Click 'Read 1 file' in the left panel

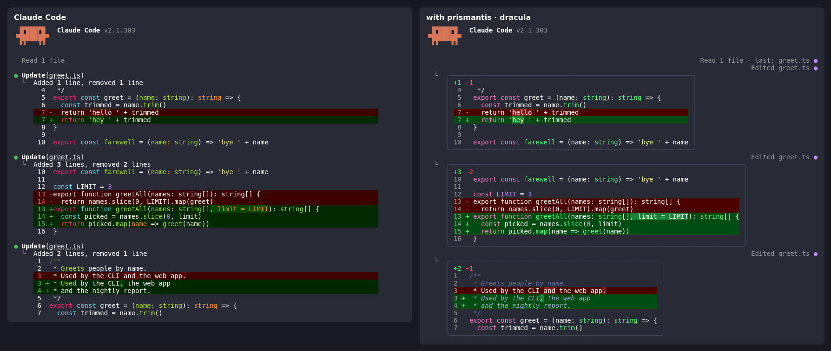(x=43, y=60)
